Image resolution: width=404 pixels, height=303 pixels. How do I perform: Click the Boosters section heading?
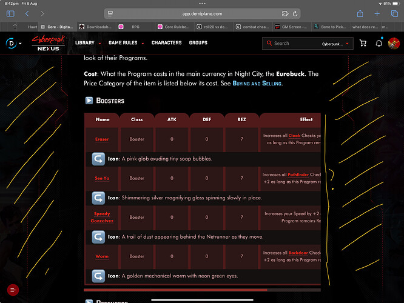click(x=110, y=101)
